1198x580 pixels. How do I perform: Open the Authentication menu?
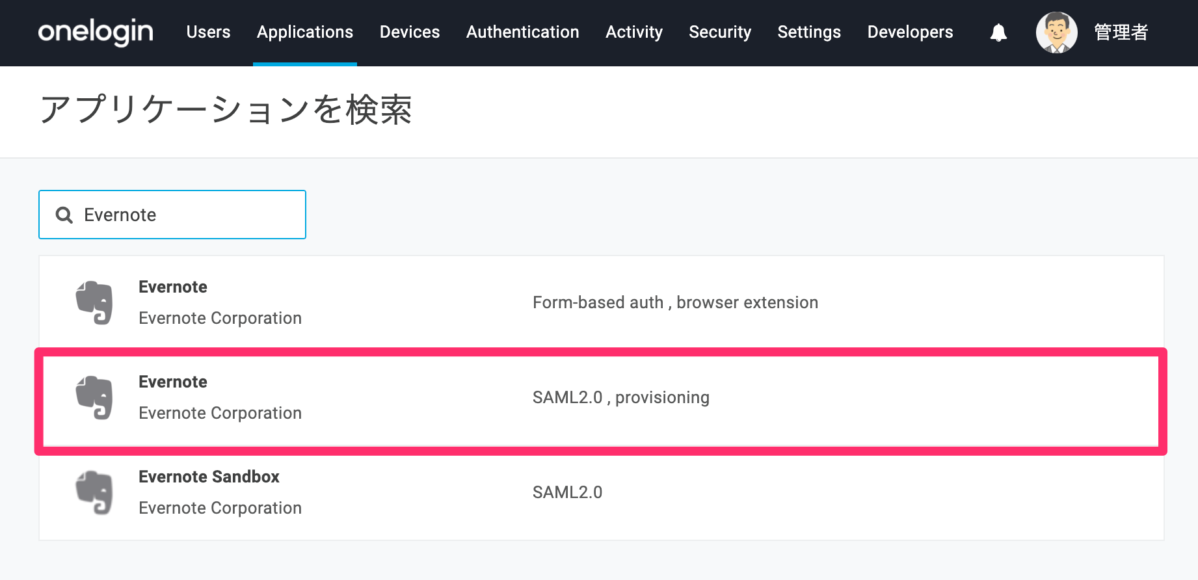522,32
